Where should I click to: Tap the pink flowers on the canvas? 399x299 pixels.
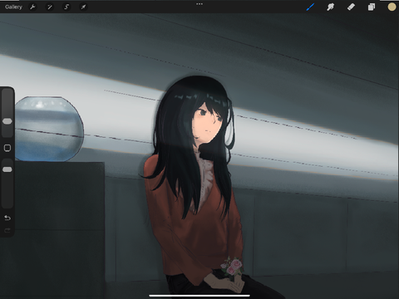click(232, 266)
